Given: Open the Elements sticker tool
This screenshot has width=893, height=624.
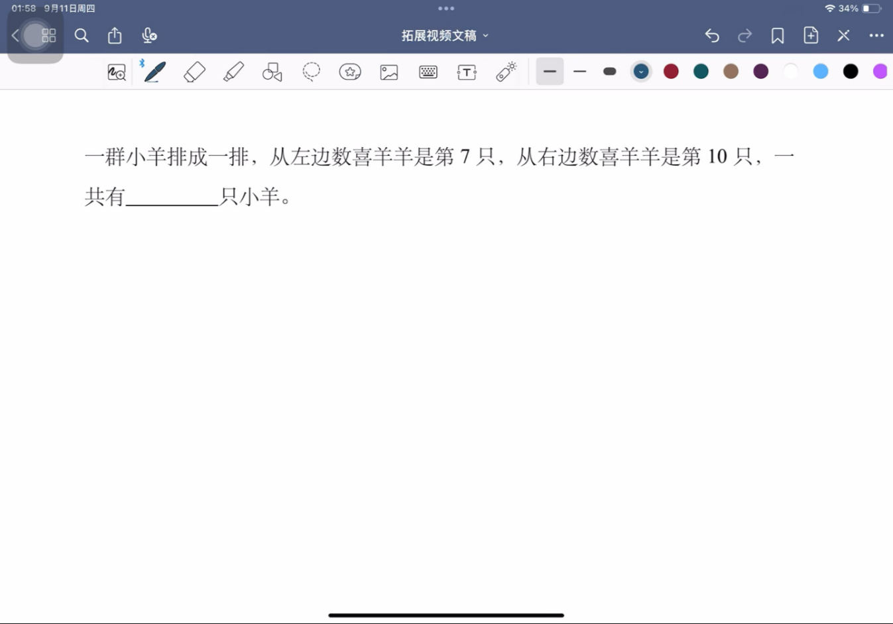Looking at the screenshot, I should (350, 72).
